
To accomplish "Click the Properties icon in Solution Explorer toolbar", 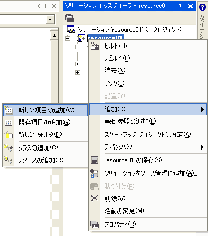I will click(x=70, y=18).
